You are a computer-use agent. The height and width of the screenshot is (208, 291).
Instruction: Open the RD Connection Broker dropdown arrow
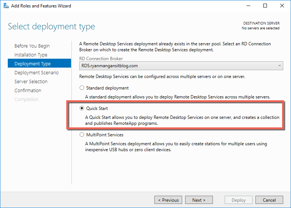coord(280,66)
